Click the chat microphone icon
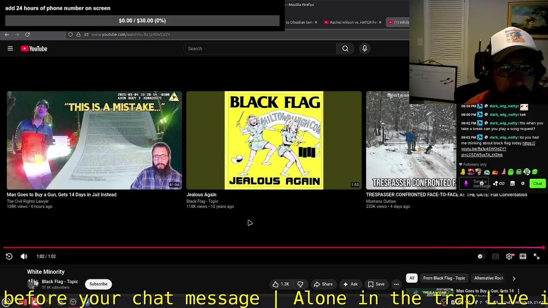This screenshot has width=548, height=308. 466,184
